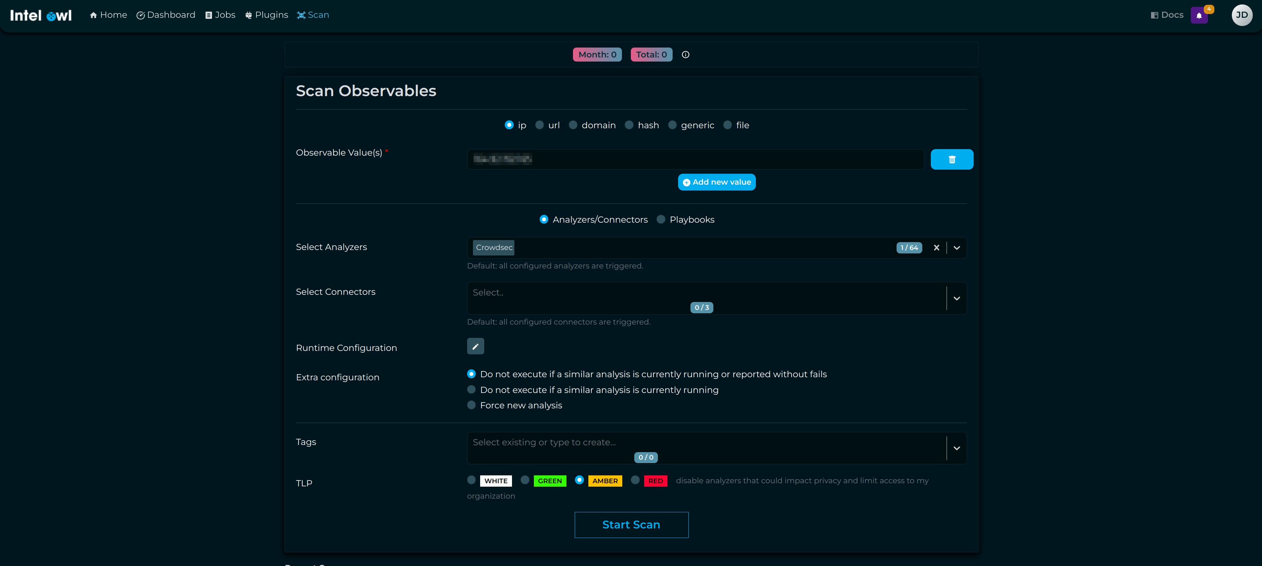The image size is (1262, 566).
Task: Select the domain observable type
Action: click(x=573, y=125)
